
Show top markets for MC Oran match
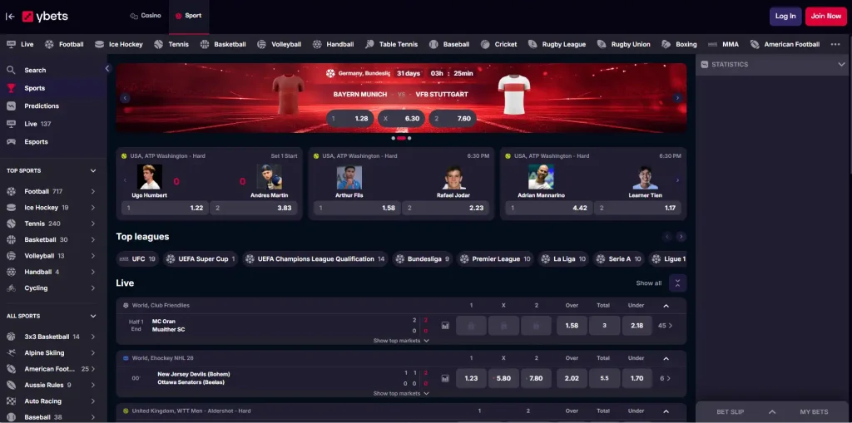coord(401,341)
